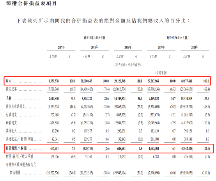The image size is (216, 181).
Task: Select the 財務(費用)/收入淨額 row label
Action: click(x=19, y=157)
